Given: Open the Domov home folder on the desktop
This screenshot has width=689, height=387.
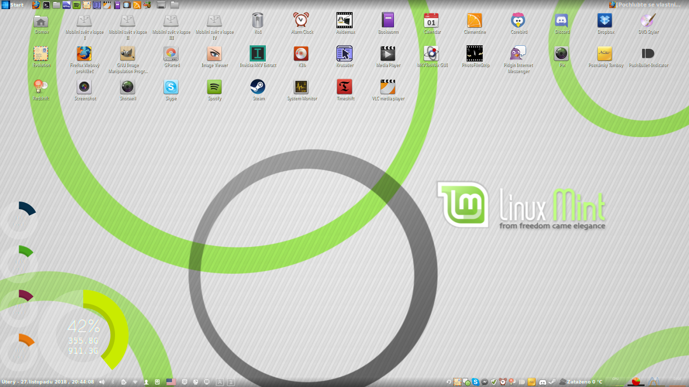Looking at the screenshot, I should point(41,24).
